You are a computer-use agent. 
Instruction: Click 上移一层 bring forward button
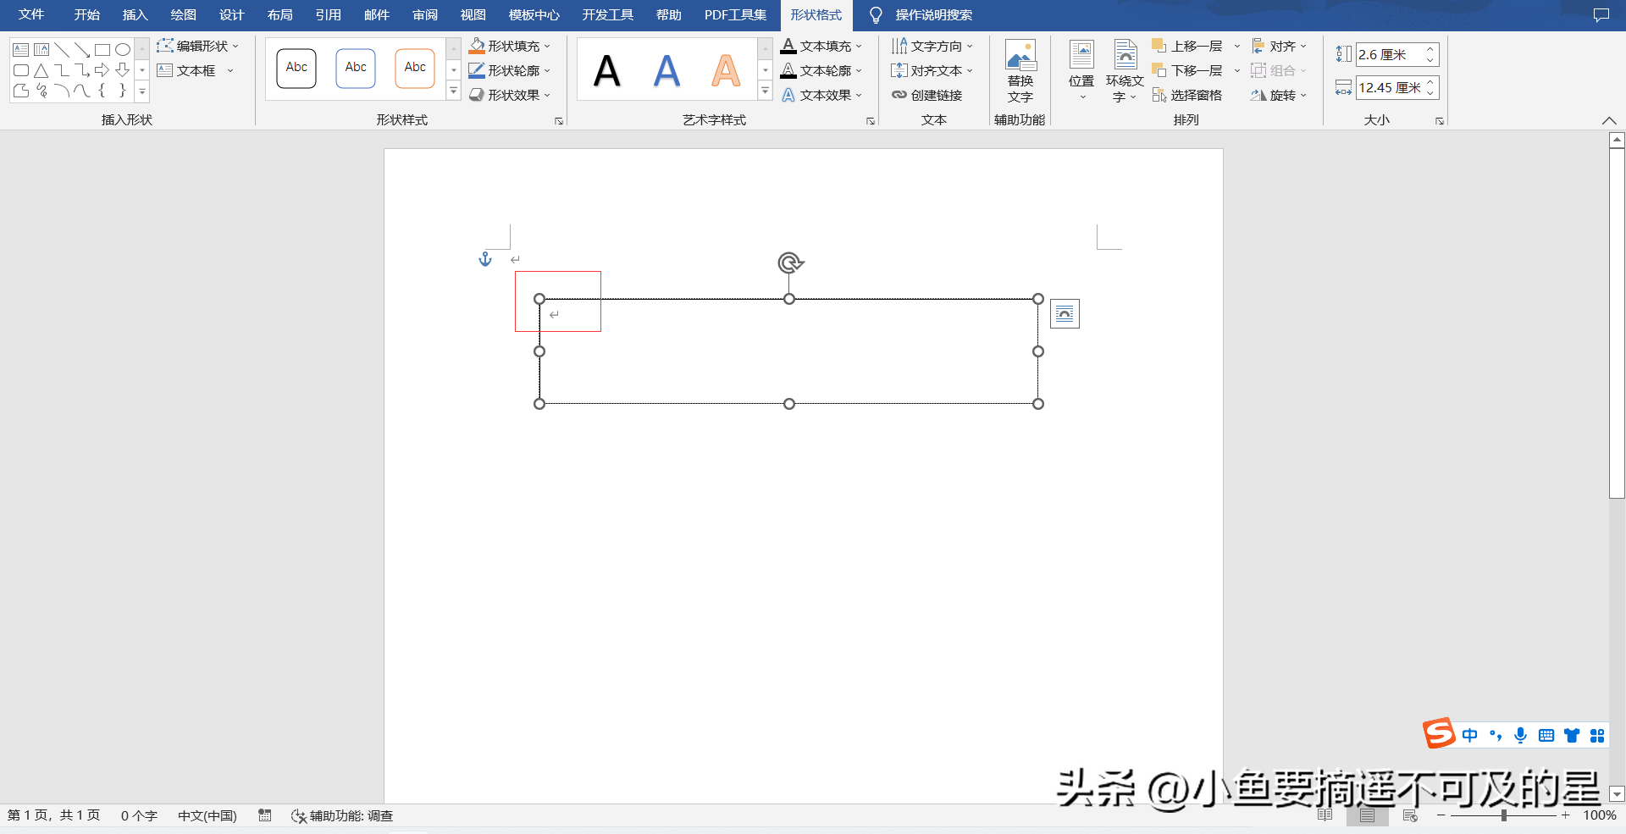click(1187, 46)
